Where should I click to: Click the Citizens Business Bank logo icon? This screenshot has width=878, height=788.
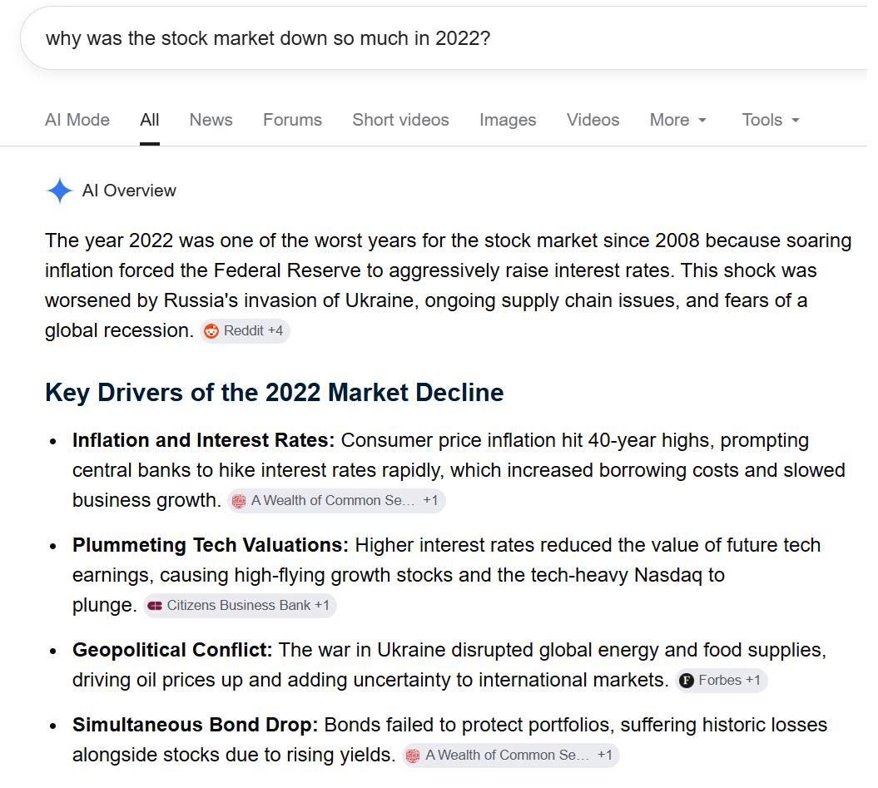pos(155,606)
